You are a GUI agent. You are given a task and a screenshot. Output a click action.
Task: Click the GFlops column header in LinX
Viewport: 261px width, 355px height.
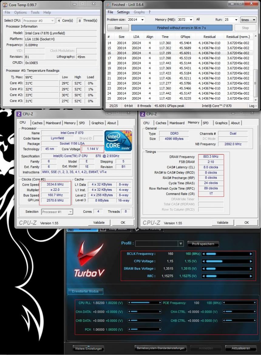[x=185, y=37]
